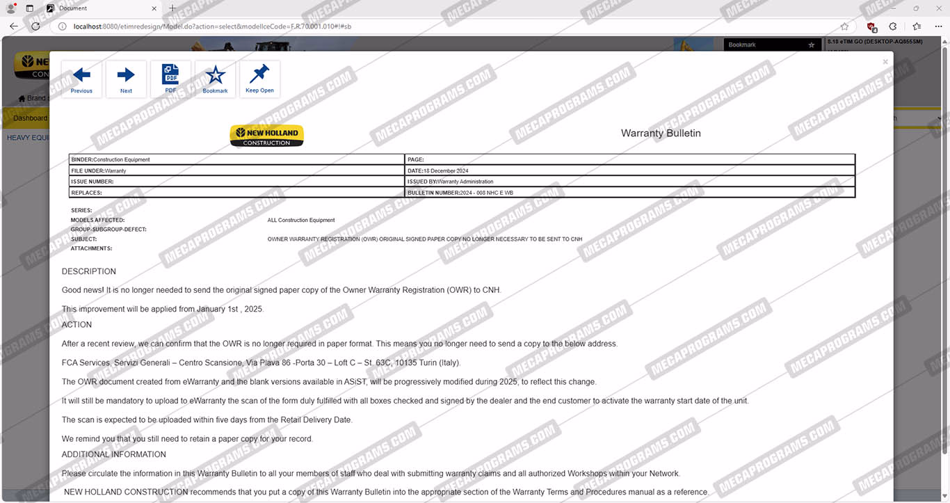Open browser Extensions menu

(893, 26)
